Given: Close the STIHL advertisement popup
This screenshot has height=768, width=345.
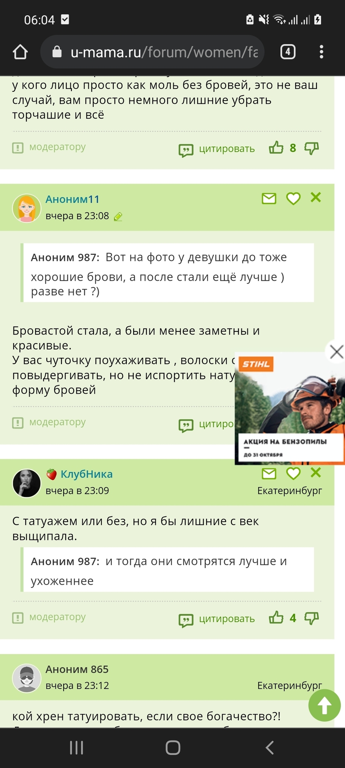Looking at the screenshot, I should 336,352.
